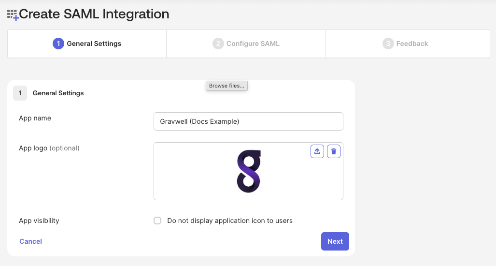Click the App visibility label
This screenshot has width=496, height=266.
pyautogui.click(x=39, y=221)
